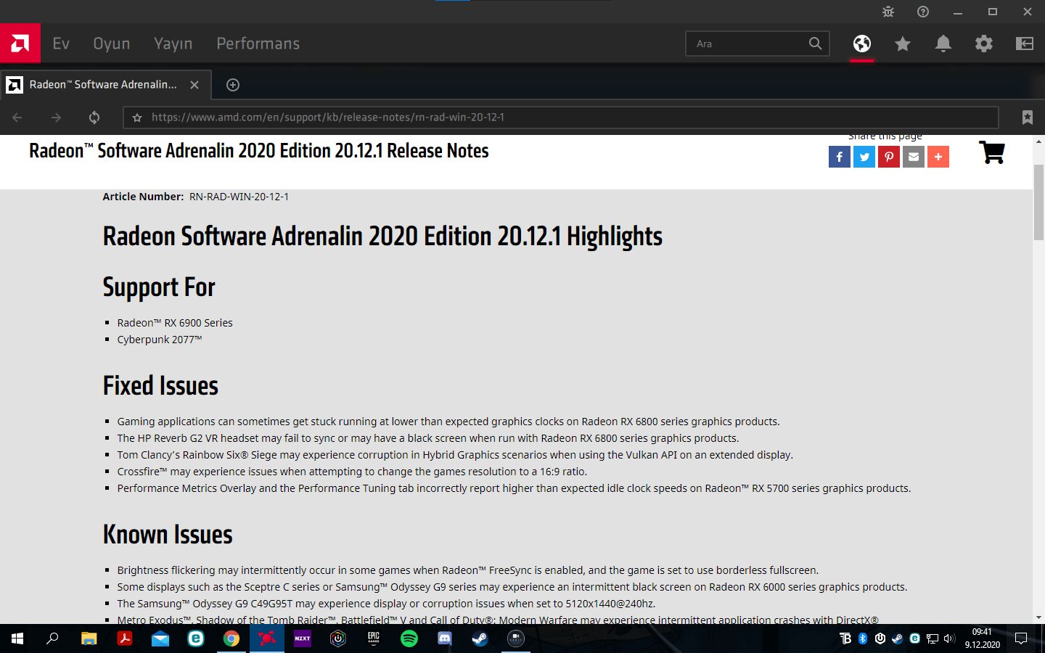
Task: Open more sharing options plus icon
Action: [x=938, y=157]
